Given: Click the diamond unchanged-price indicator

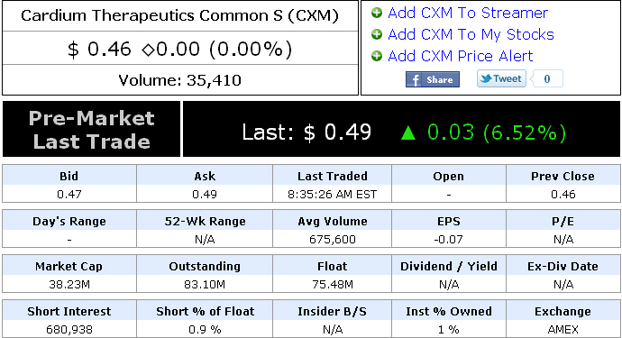Looking at the screenshot, I should coord(148,50).
